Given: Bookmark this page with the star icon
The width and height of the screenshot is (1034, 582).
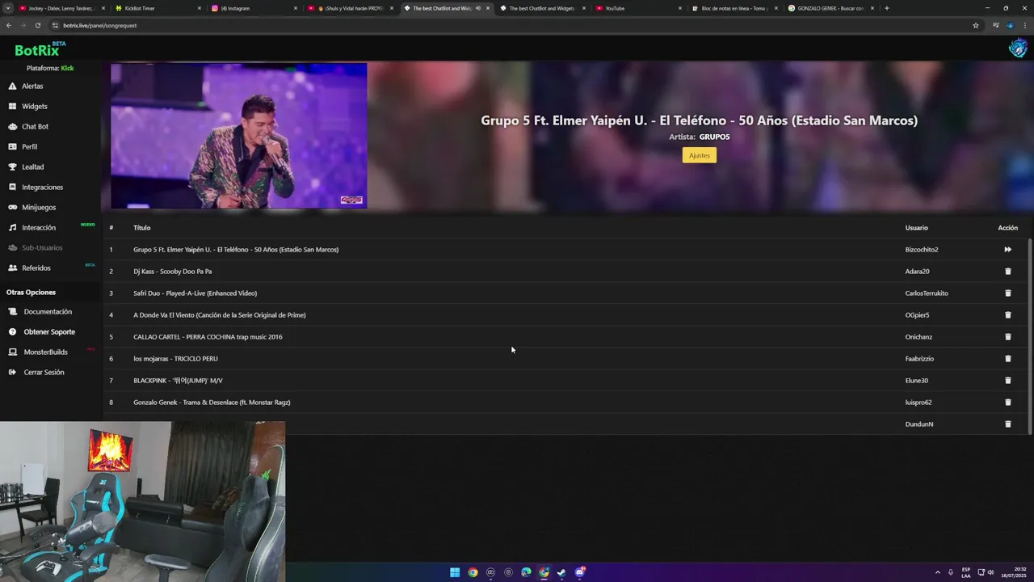Looking at the screenshot, I should (976, 25).
